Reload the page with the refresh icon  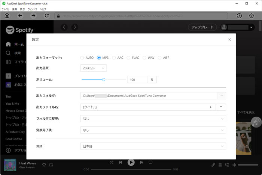(47, 16)
